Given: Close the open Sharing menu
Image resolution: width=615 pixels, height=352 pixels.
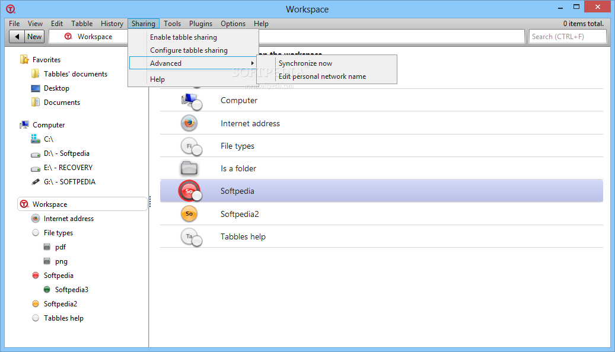Looking at the screenshot, I should [x=143, y=24].
